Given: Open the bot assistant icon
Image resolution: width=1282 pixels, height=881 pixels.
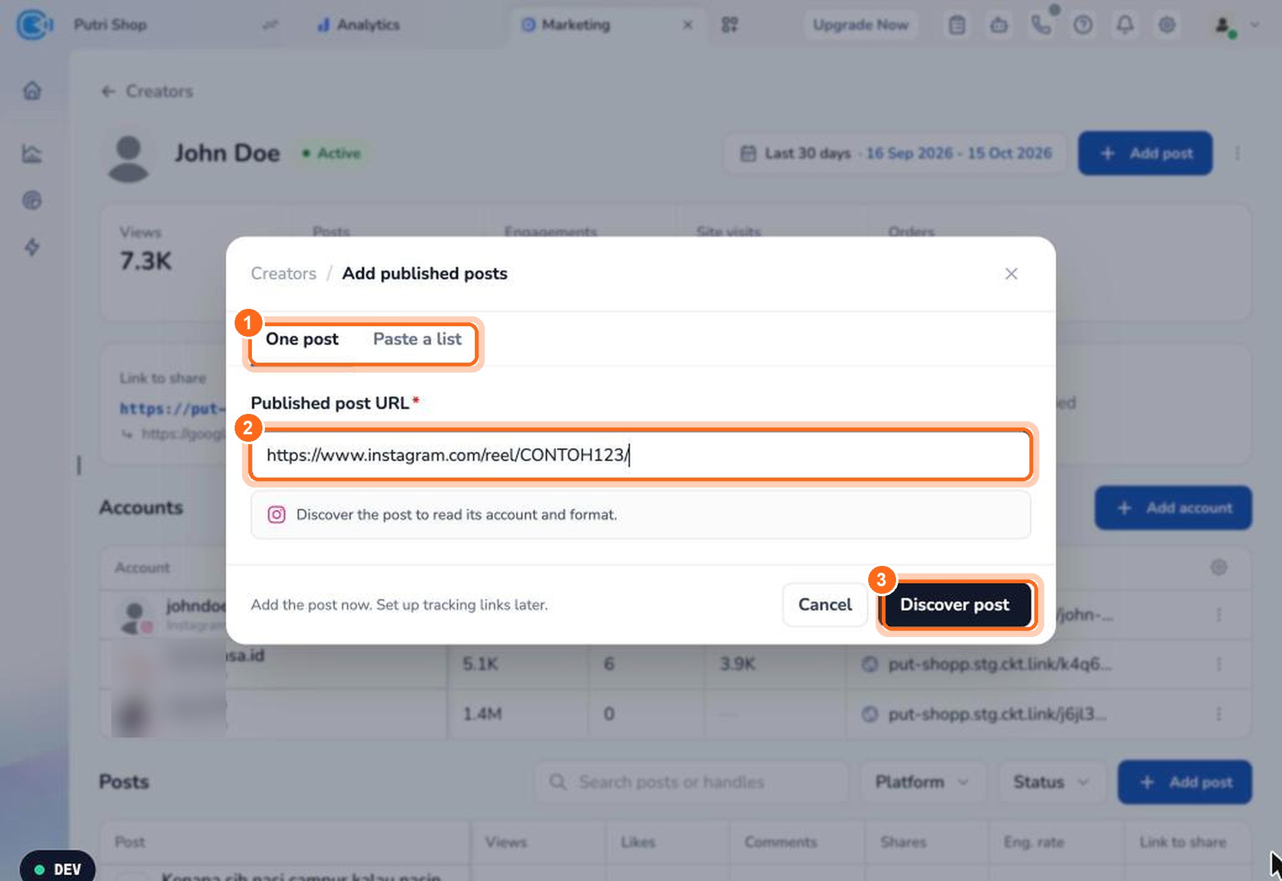Looking at the screenshot, I should click(x=999, y=25).
